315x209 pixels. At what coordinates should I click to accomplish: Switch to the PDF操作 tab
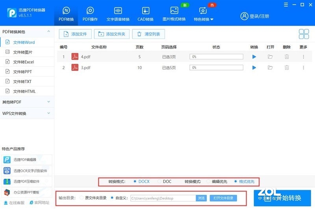[90, 14]
